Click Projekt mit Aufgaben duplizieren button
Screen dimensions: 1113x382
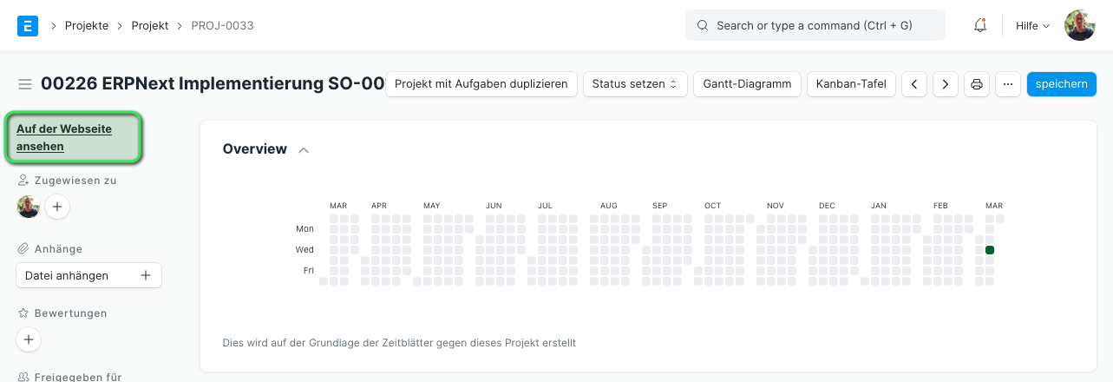(x=481, y=84)
